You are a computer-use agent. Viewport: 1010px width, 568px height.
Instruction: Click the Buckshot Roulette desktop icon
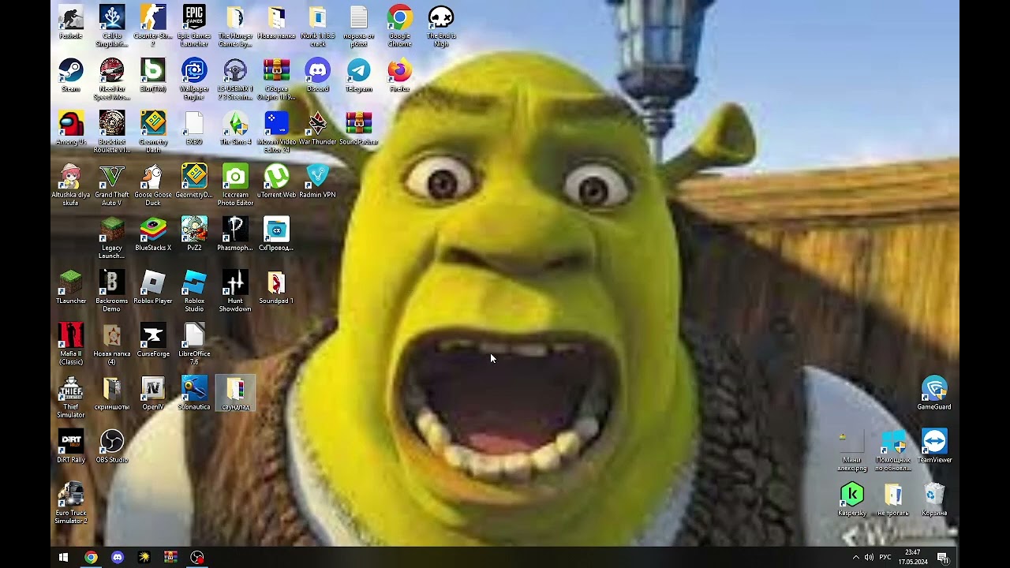(x=112, y=133)
